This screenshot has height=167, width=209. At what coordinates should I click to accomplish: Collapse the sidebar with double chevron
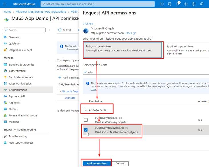click(x=49, y=30)
